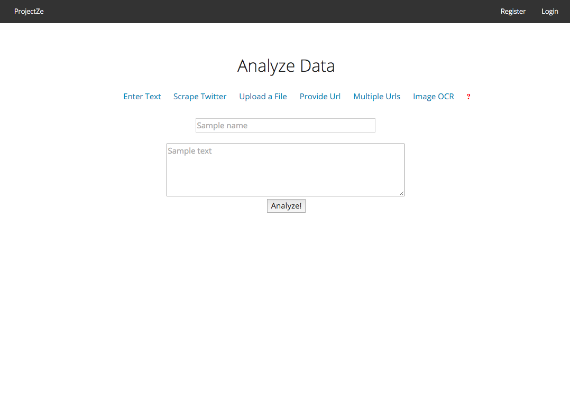Click the textarea resize handle corner
570x416 pixels.
coord(401,193)
